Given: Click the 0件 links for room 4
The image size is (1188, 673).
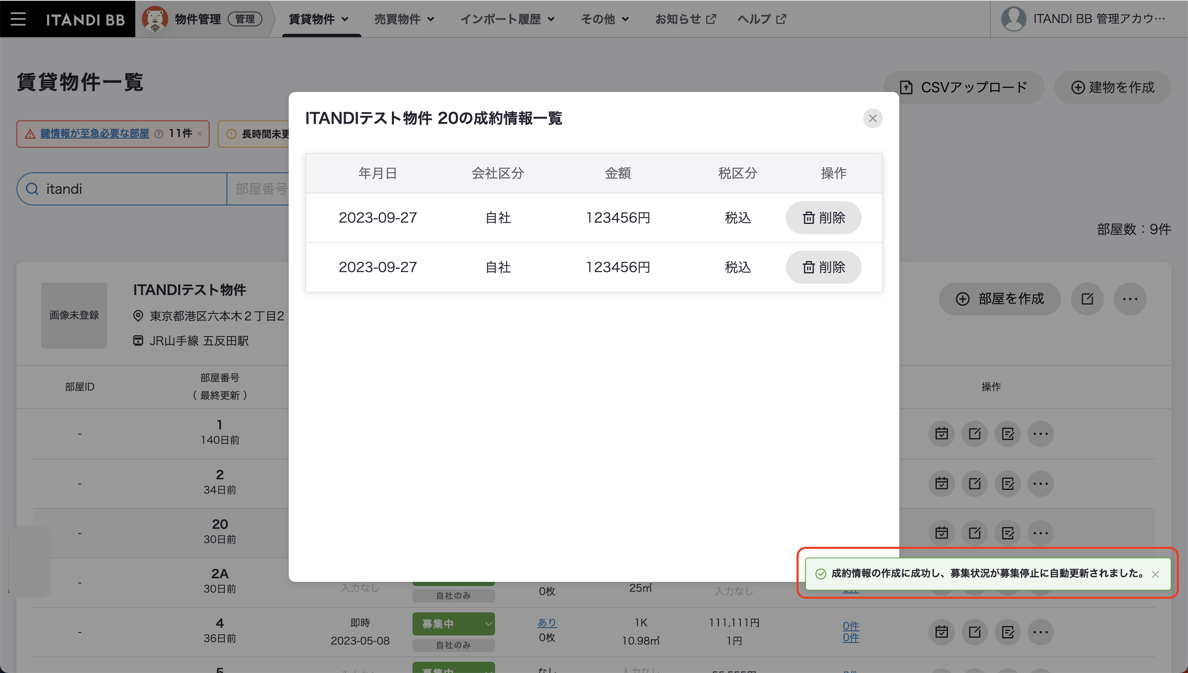Looking at the screenshot, I should (851, 632).
